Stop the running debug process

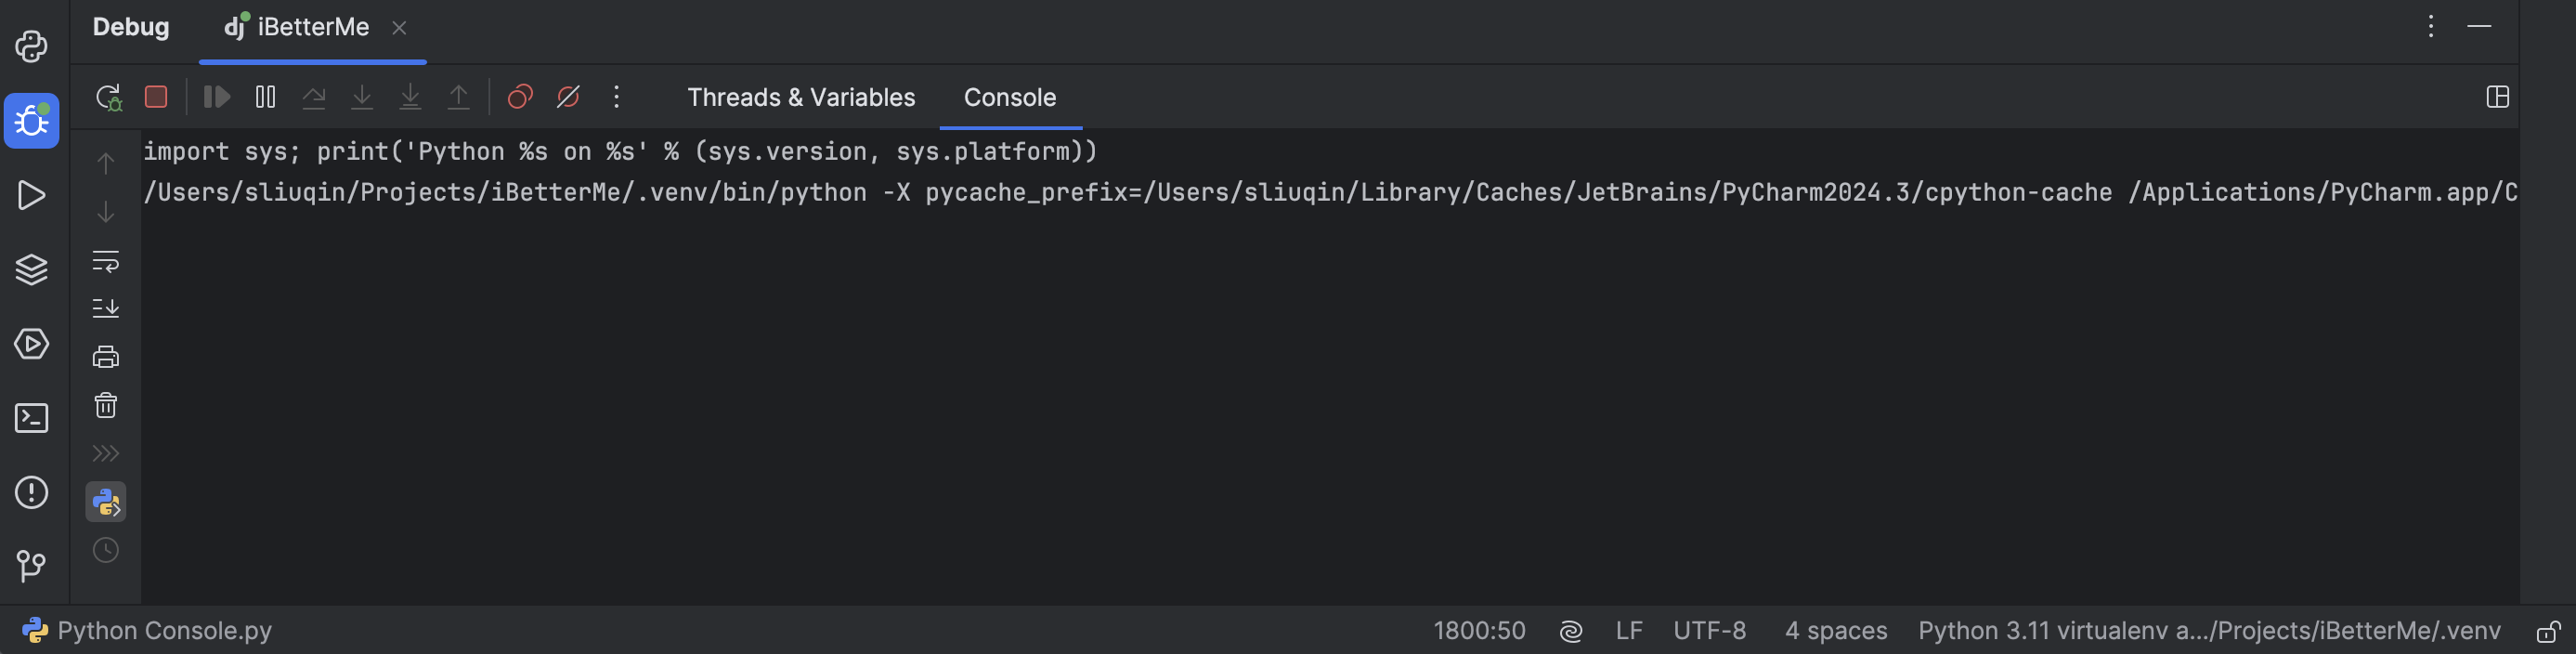[x=156, y=97]
